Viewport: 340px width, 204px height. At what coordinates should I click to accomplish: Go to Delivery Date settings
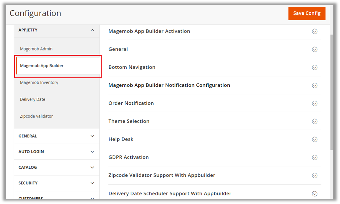tap(33, 99)
